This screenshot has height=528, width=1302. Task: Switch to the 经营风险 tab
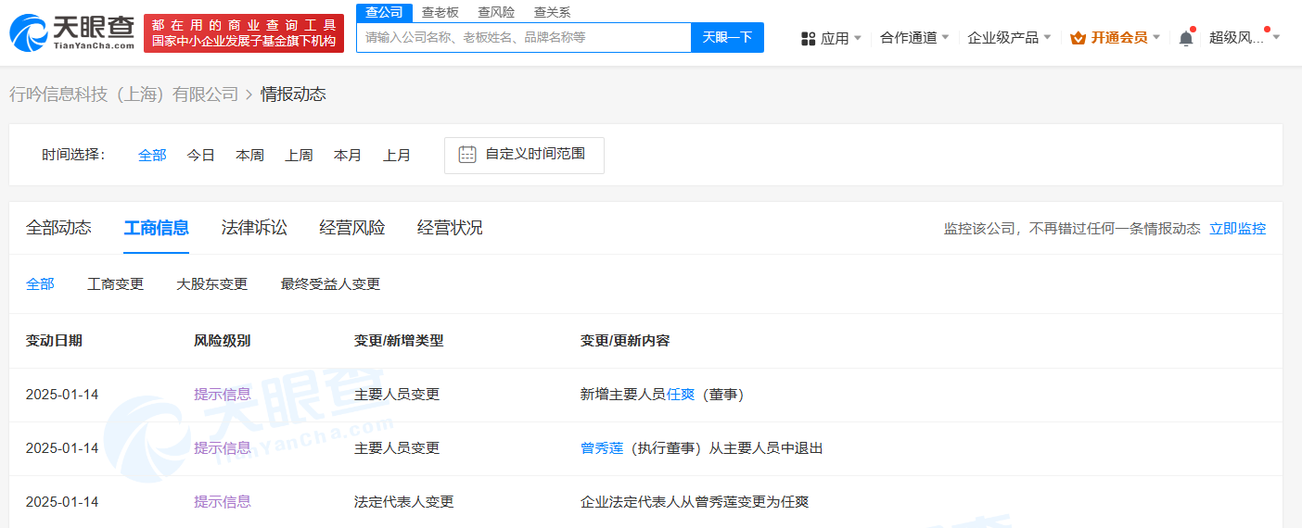click(x=352, y=228)
